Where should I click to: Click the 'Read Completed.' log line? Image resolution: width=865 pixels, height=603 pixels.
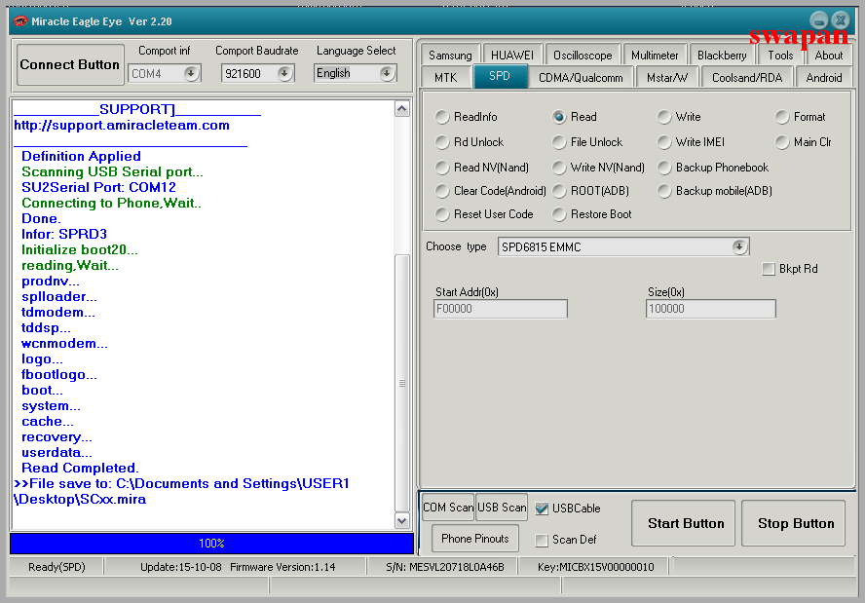click(x=80, y=469)
